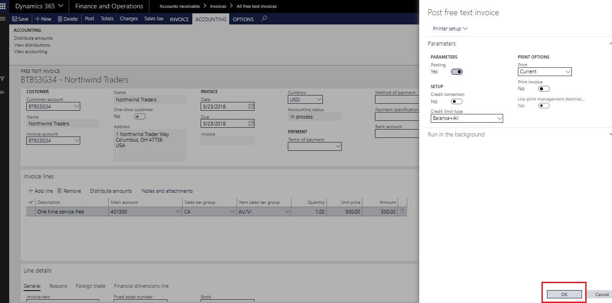Click the Due date field
This screenshot has width=612, height=303.
[x=227, y=124]
